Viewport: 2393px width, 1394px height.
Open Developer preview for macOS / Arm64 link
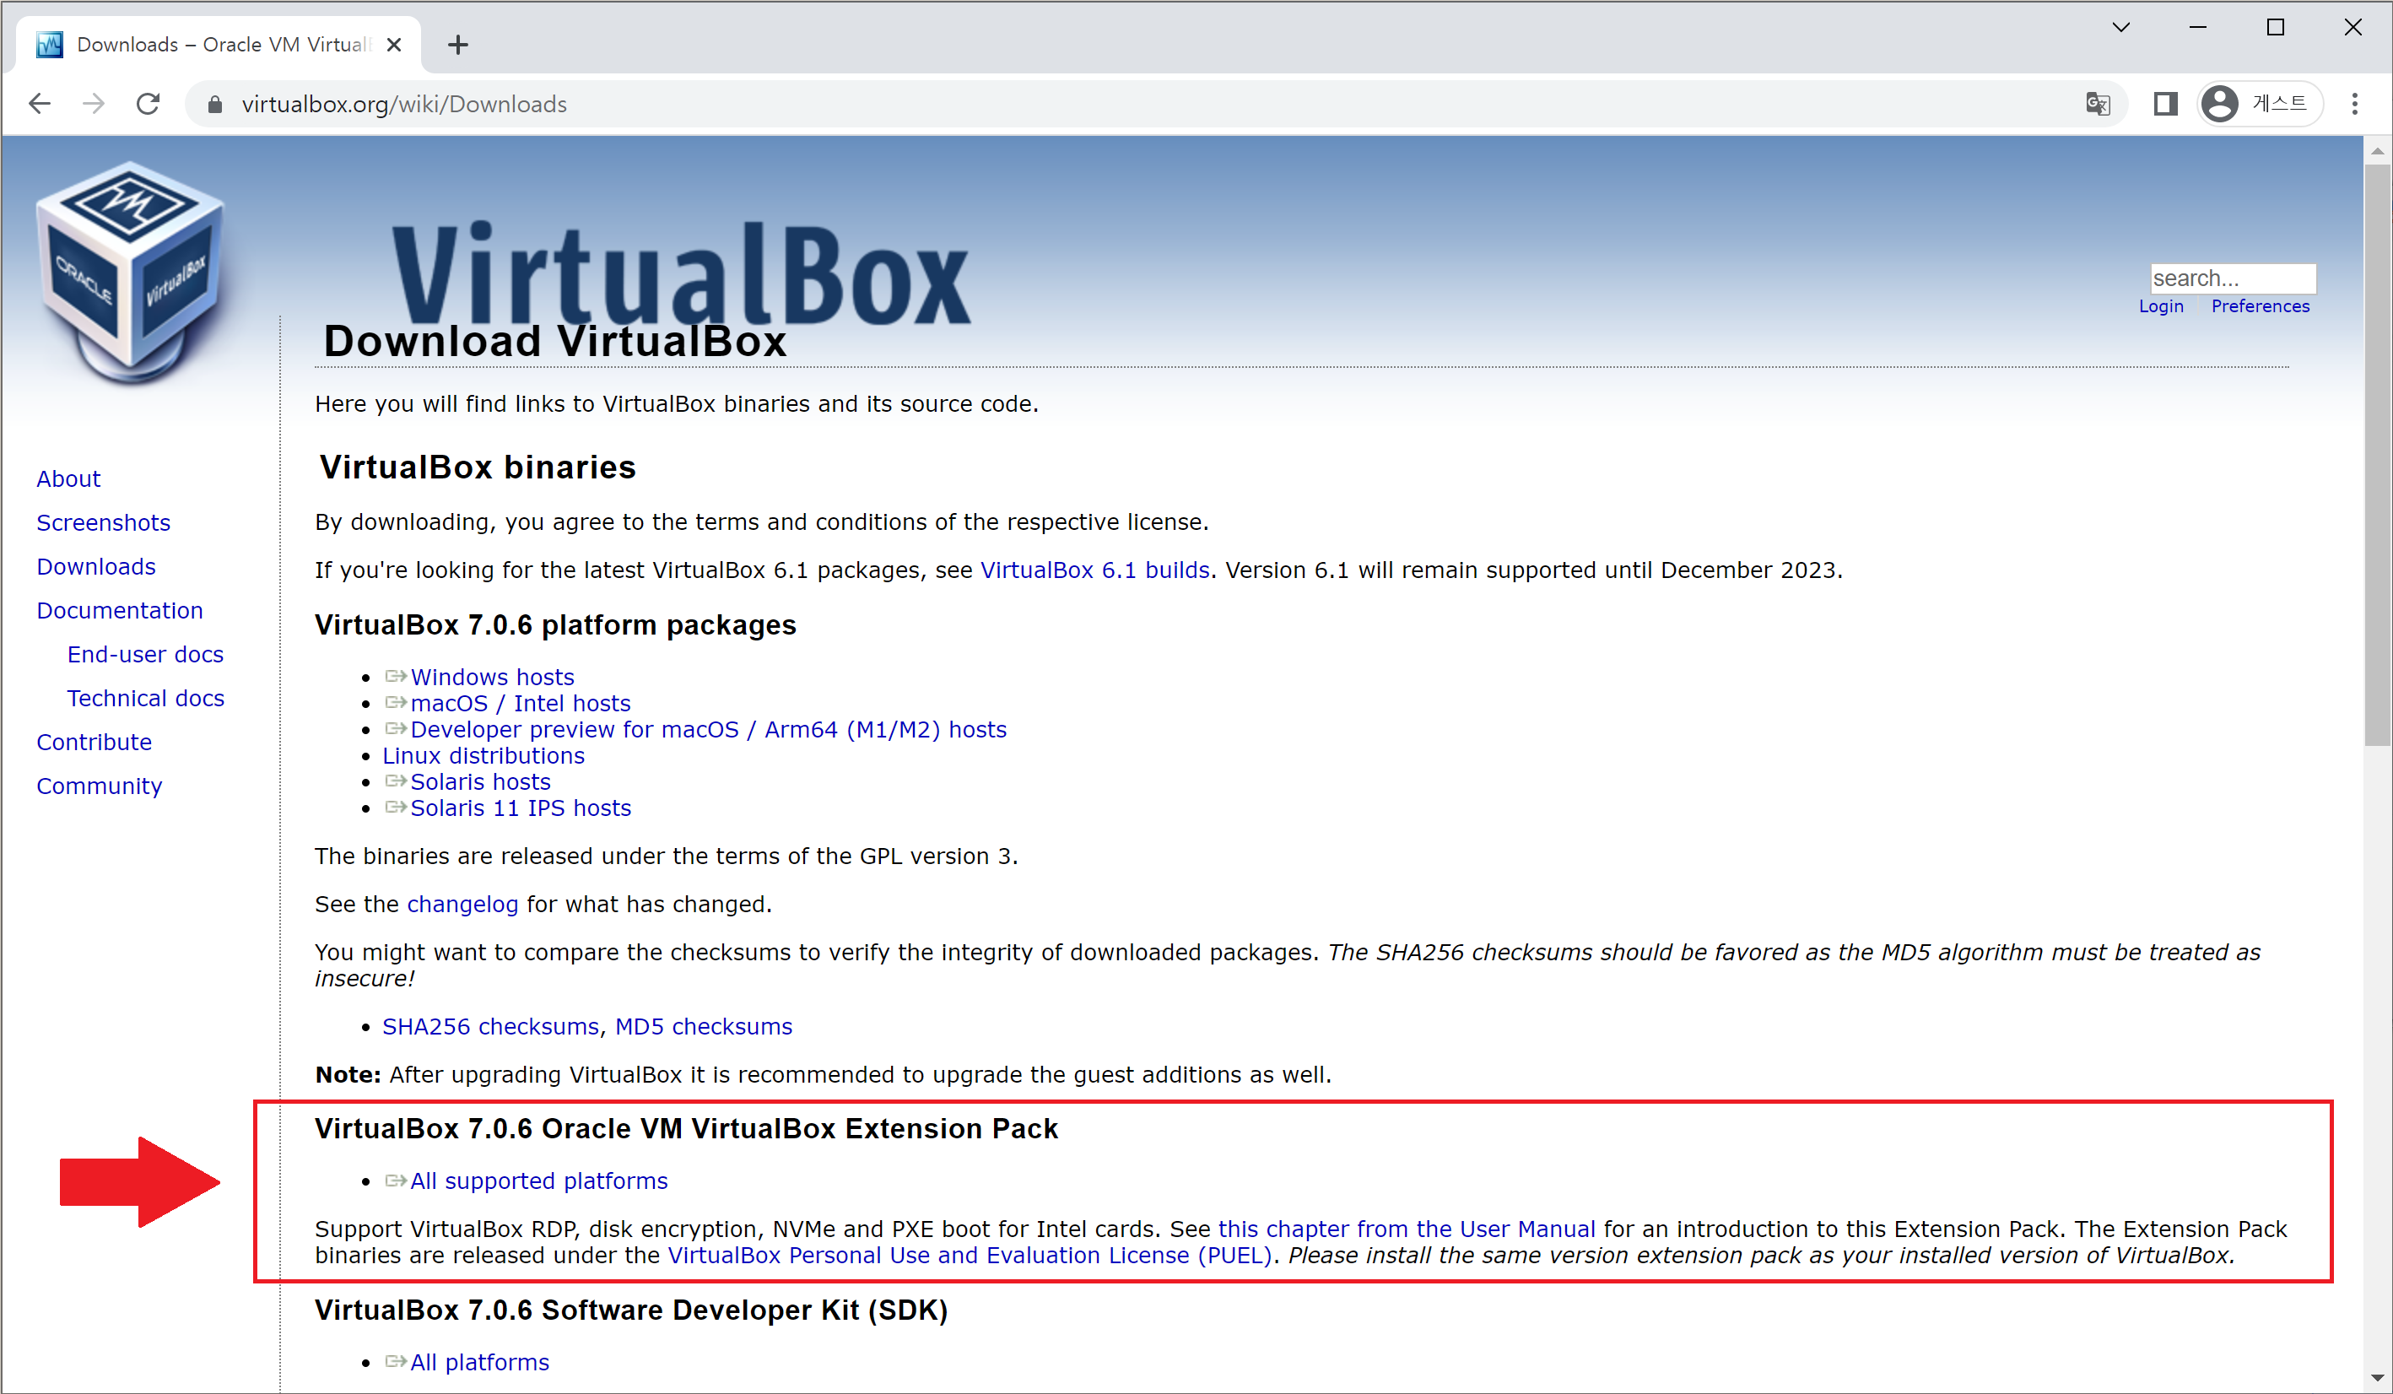tap(709, 728)
